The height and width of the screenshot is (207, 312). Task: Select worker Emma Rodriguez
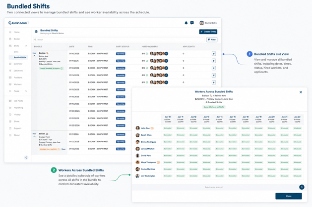click(x=148, y=142)
